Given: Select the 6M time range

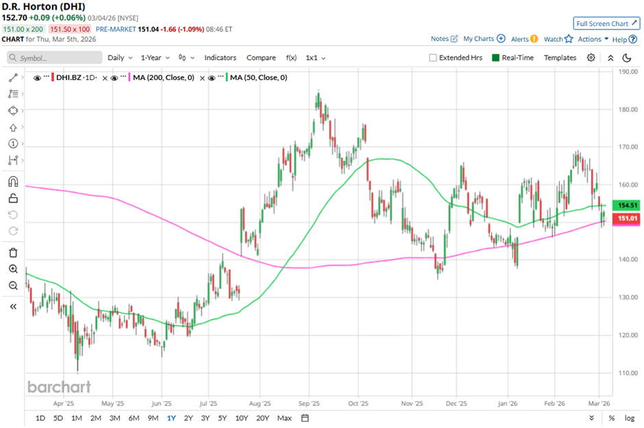Looking at the screenshot, I should point(134,418).
